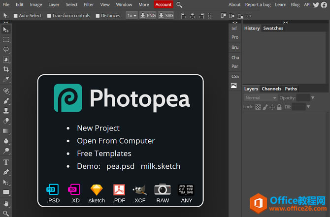The image size is (330, 217).
Task: Select the Pen tool
Action: [x=6, y=172]
